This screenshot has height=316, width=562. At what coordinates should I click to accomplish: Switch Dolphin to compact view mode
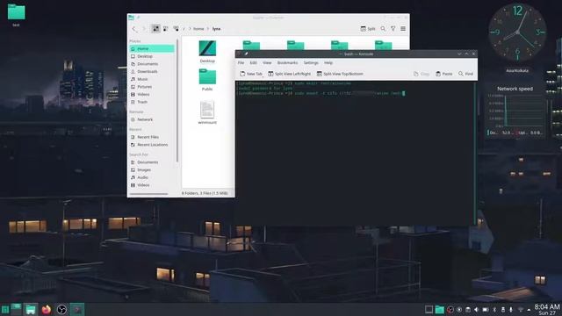pos(166,29)
